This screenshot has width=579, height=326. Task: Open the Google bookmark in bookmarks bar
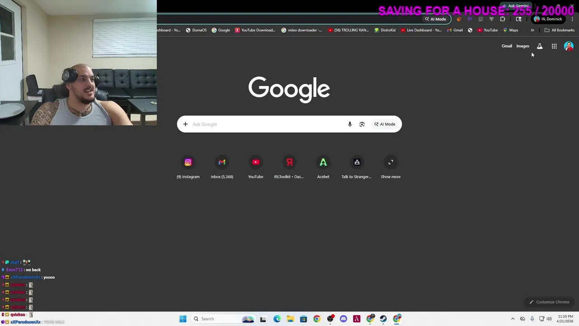tap(221, 30)
